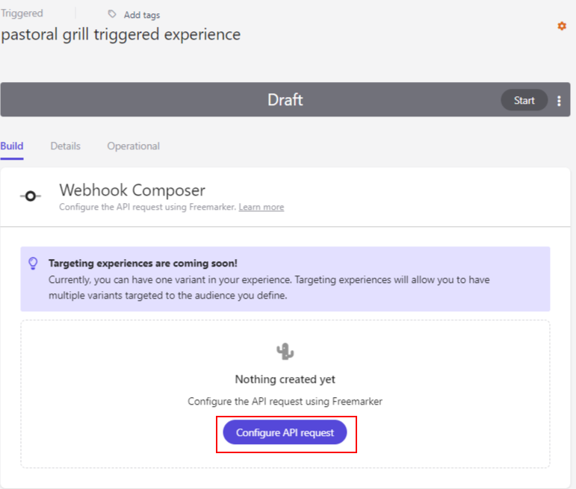Click the cactus empty-state icon
Screen dimensions: 576x489
pyautogui.click(x=285, y=352)
